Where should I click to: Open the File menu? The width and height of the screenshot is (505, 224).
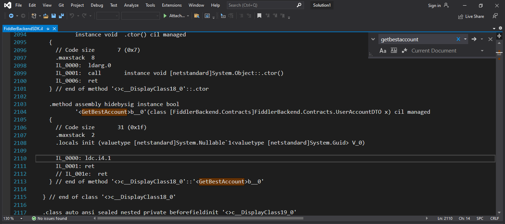coord(19,5)
